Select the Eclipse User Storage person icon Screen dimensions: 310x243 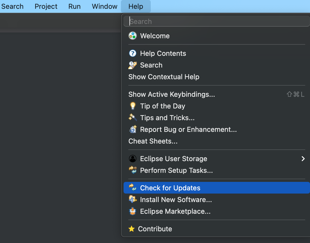132,158
